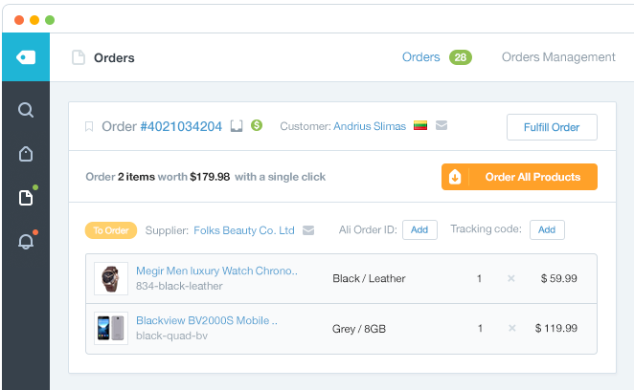
Task: Click the order note icon after #4021034204
Action: point(237,126)
